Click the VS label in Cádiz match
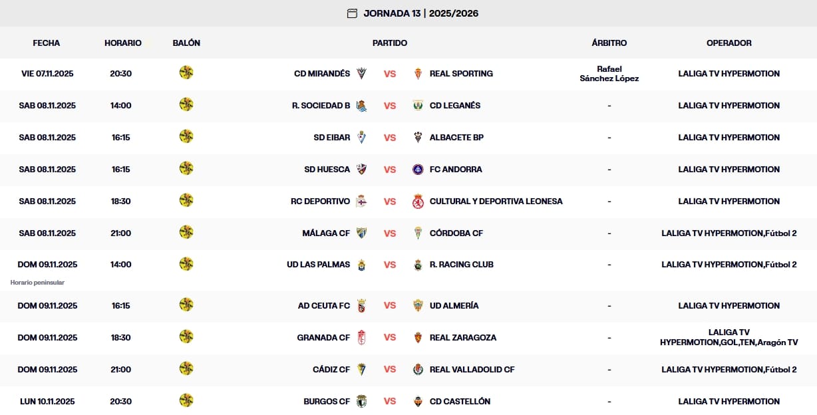 tap(390, 369)
